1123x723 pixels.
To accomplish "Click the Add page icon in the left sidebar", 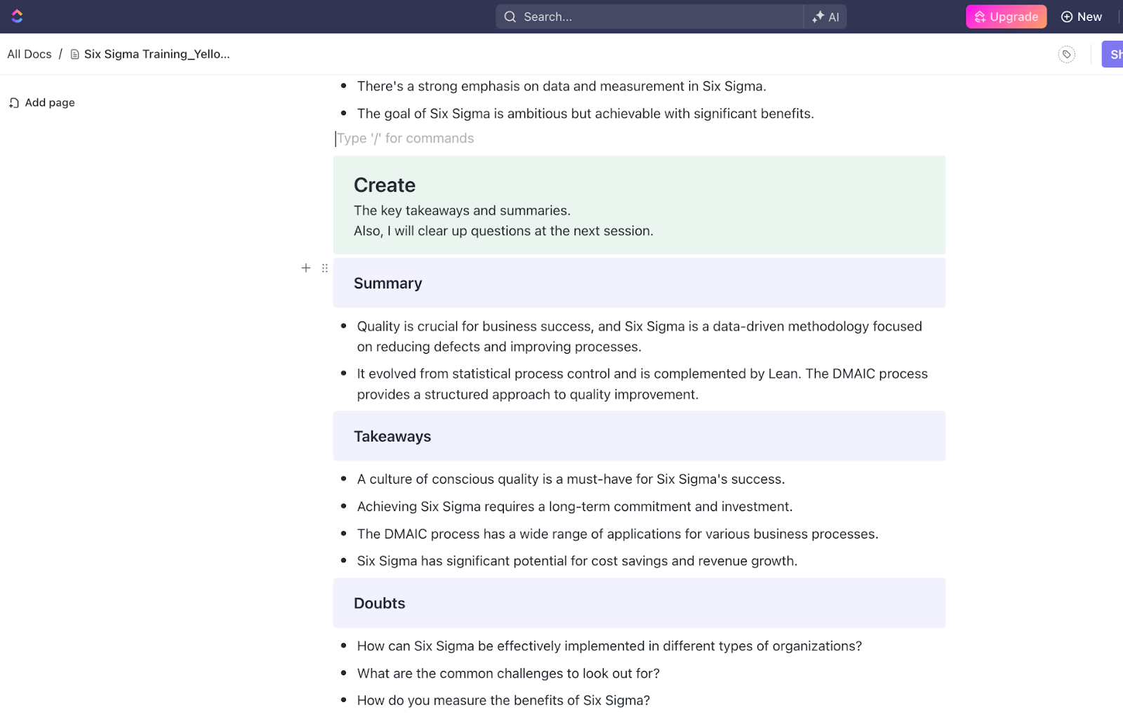I will point(14,102).
